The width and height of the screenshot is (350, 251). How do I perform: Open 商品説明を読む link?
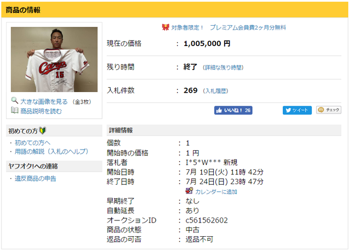pyautogui.click(x=41, y=111)
